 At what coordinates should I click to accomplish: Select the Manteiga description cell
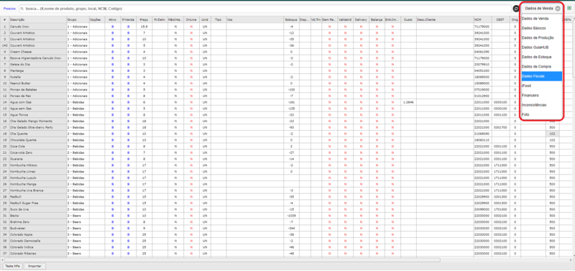(x=38, y=70)
